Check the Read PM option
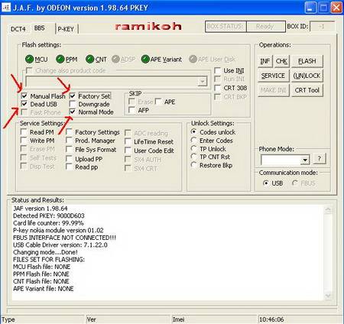 (x=24, y=132)
